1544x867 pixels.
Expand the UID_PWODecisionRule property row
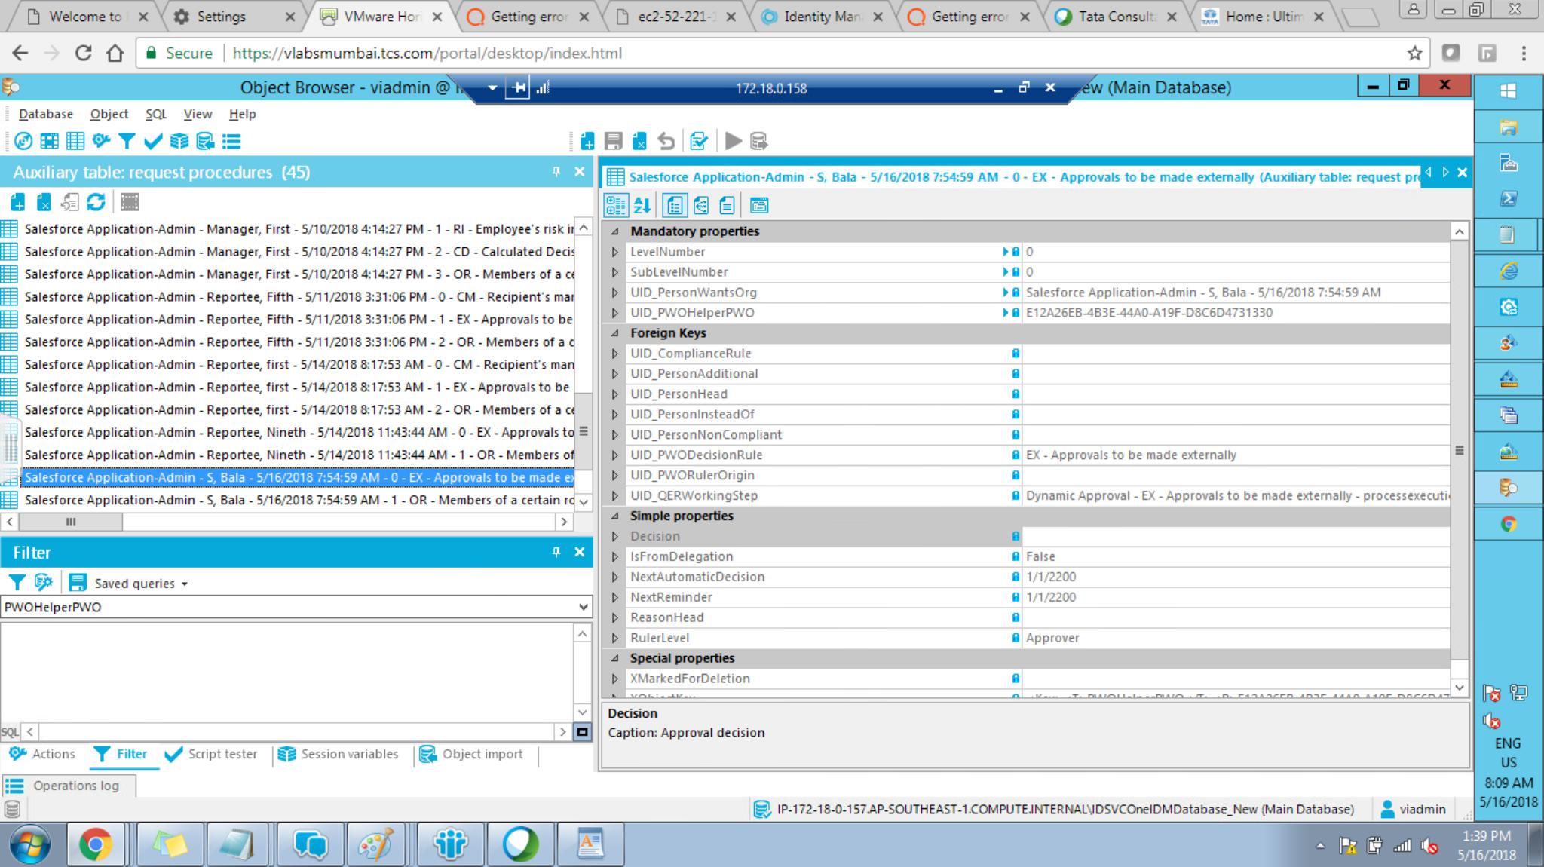pyautogui.click(x=614, y=455)
